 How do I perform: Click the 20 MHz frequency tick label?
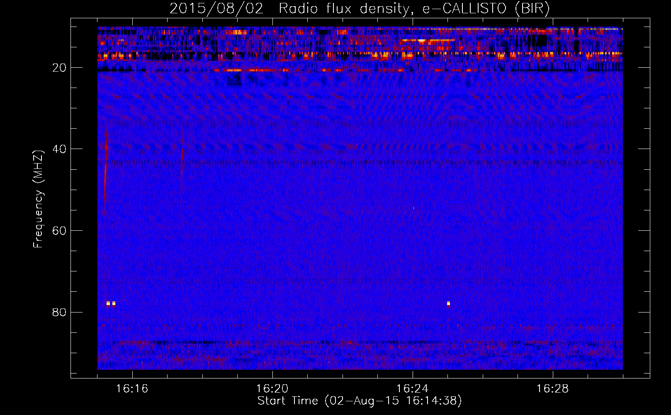click(60, 68)
